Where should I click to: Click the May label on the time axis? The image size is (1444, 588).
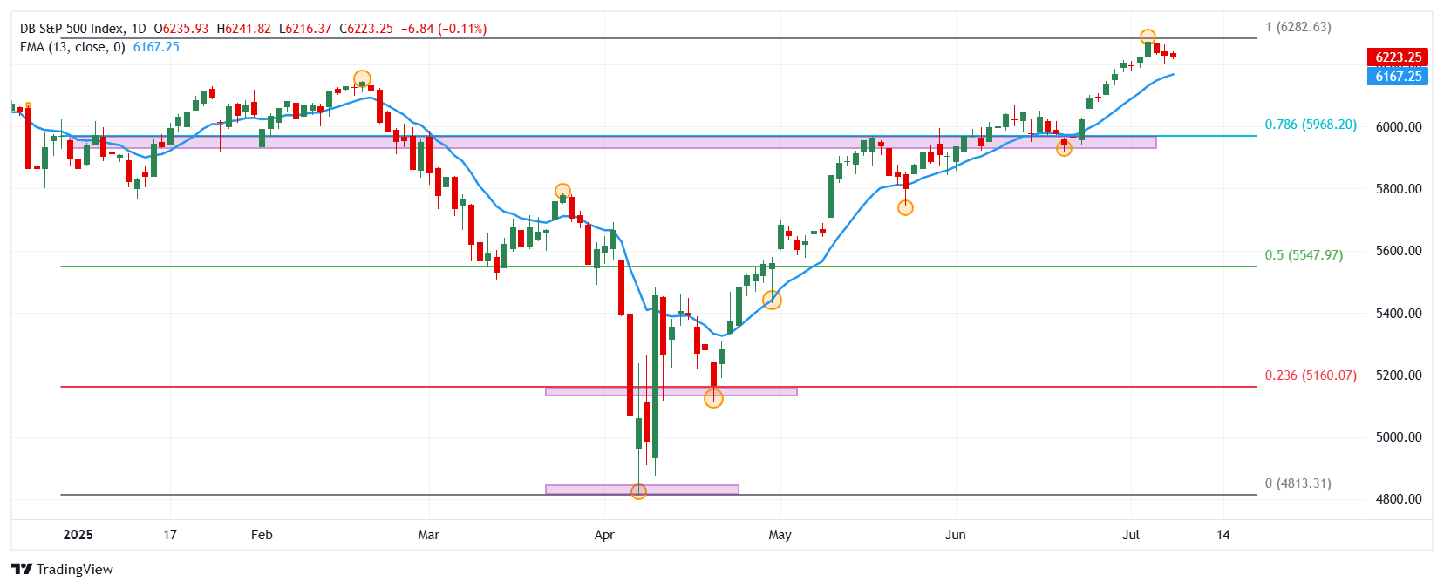click(x=780, y=535)
